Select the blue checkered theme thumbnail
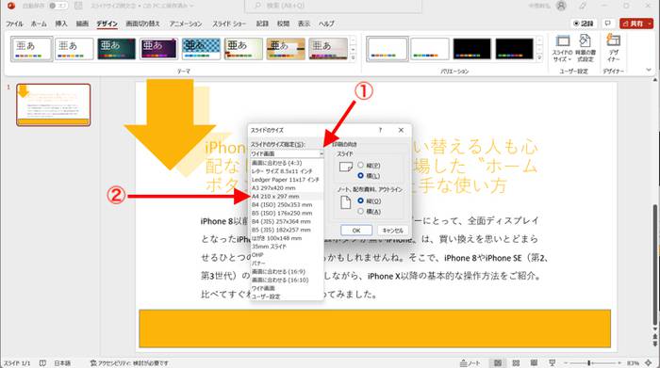This screenshot has height=368, width=660. click(201, 49)
